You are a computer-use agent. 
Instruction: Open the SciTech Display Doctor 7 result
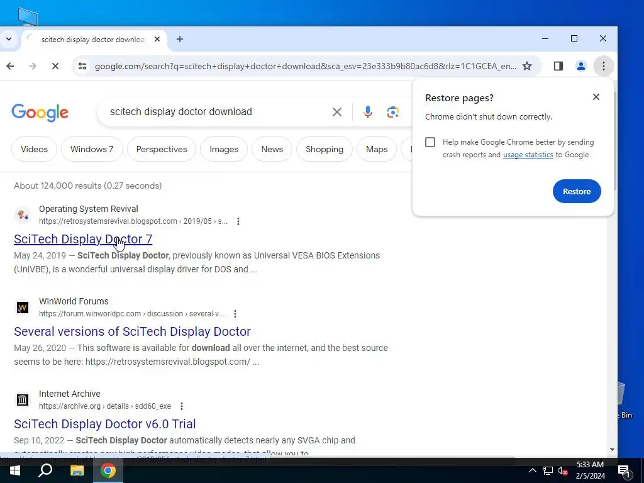[x=83, y=239]
